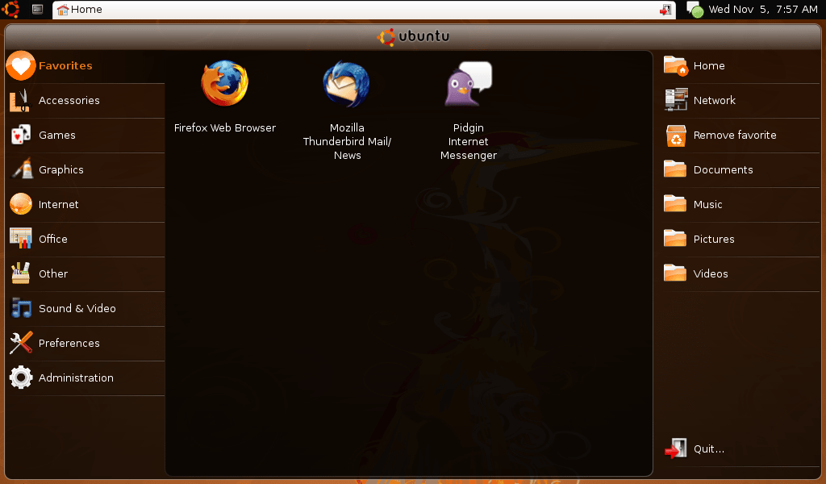Switch to the Home tab
Screen dimensions: 826x484
coord(81,10)
